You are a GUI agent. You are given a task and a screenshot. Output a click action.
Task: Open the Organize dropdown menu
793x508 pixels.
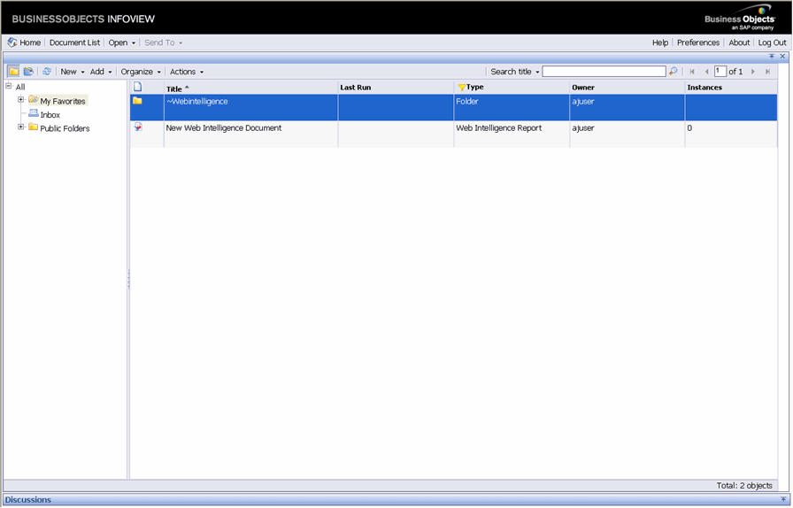[x=141, y=72]
